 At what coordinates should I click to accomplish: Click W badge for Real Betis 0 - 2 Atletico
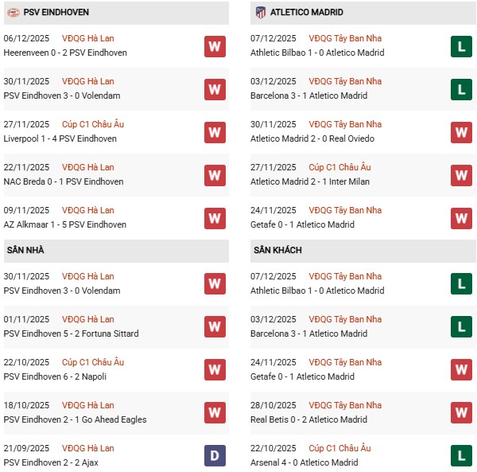pyautogui.click(x=462, y=413)
